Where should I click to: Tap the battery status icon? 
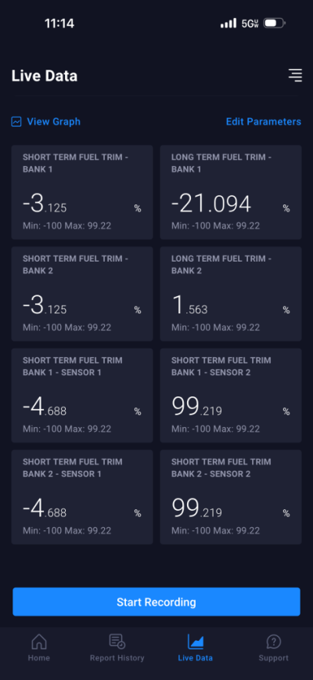click(x=275, y=23)
